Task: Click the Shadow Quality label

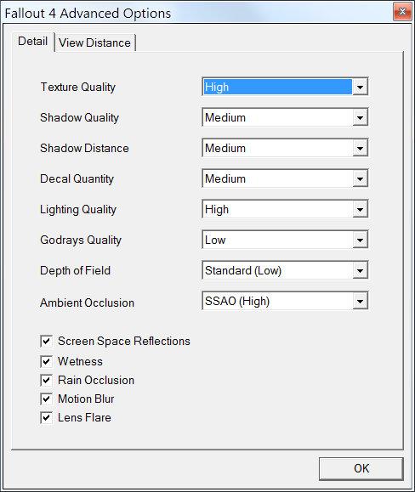Action: 80,117
